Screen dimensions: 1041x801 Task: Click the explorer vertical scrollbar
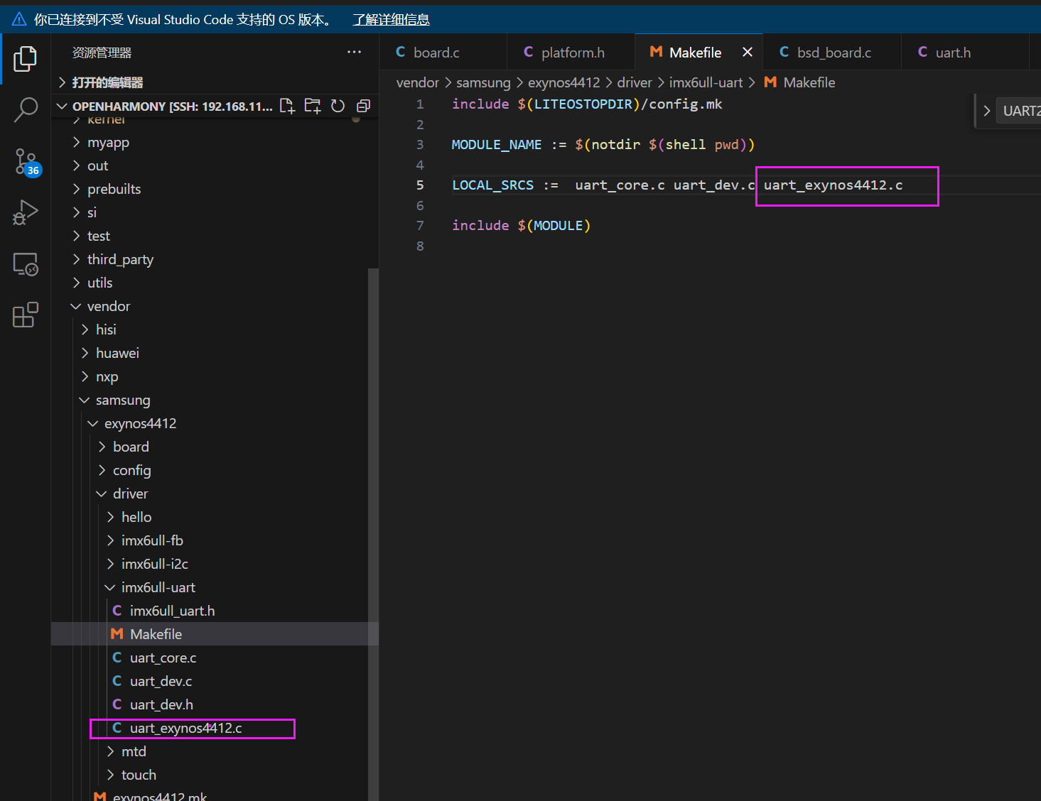(373, 534)
